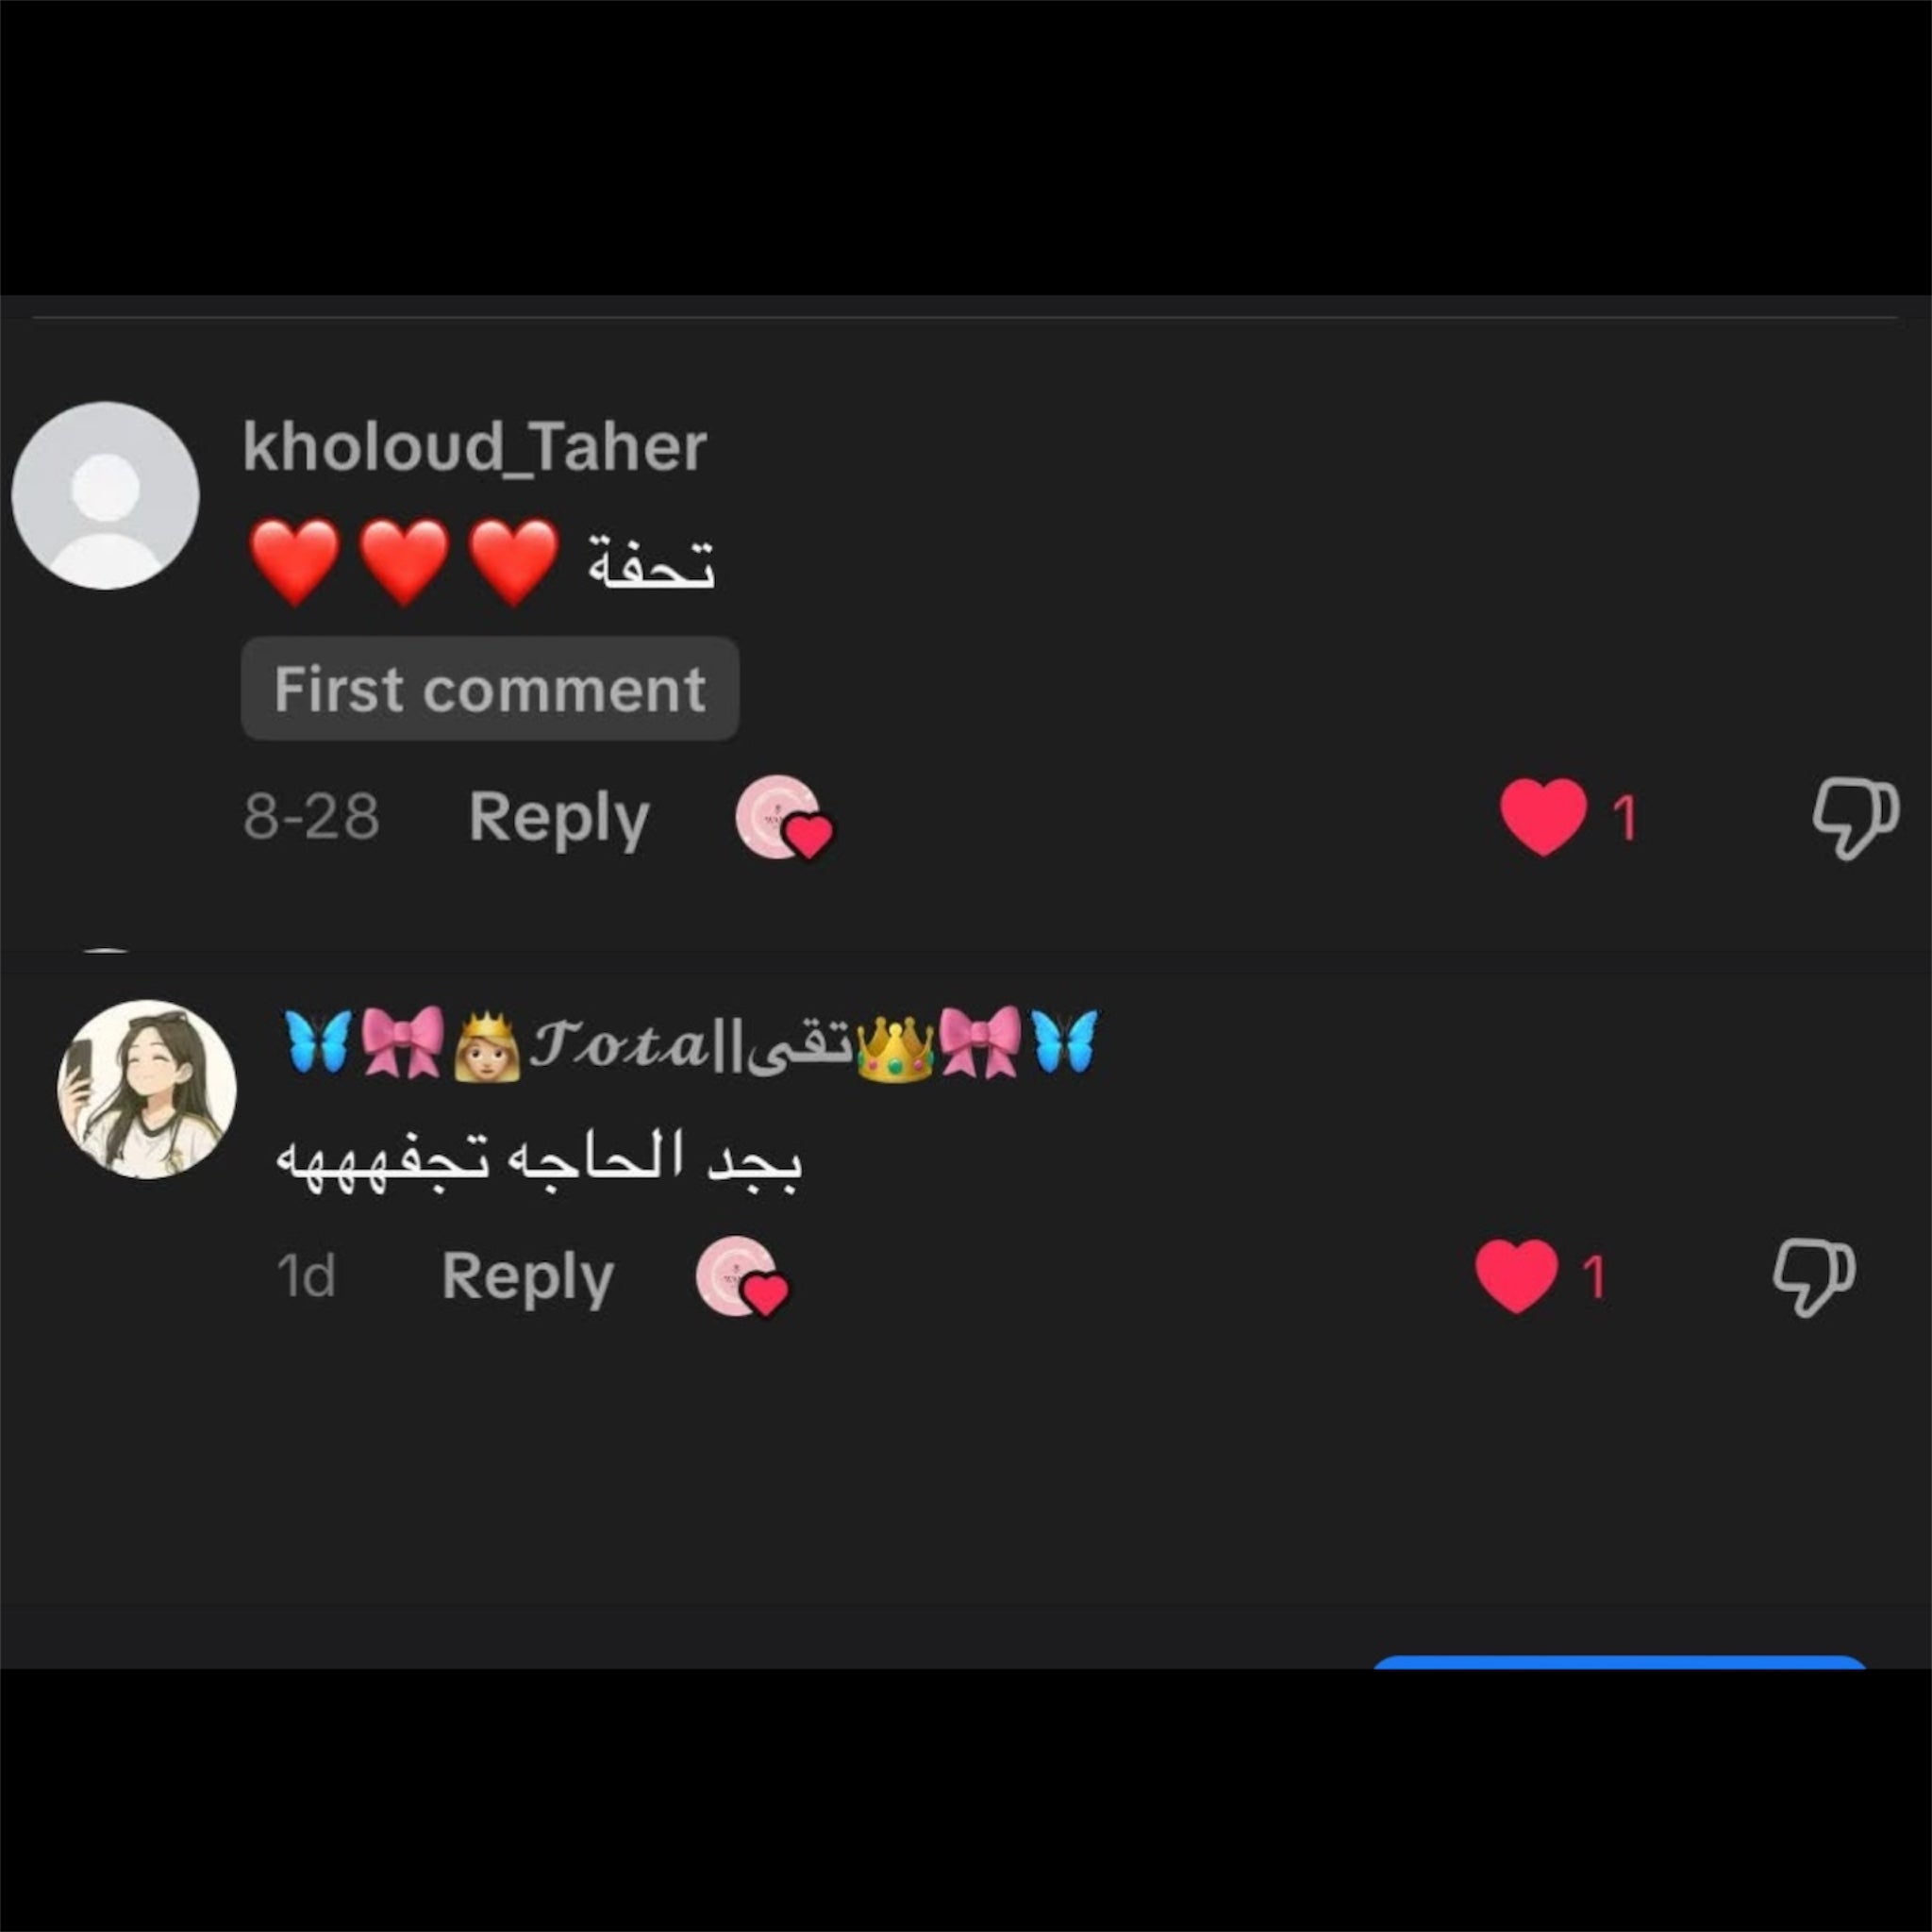The image size is (1932, 1932).
Task: Select the تحفة comment text with hearts
Action: point(481,563)
